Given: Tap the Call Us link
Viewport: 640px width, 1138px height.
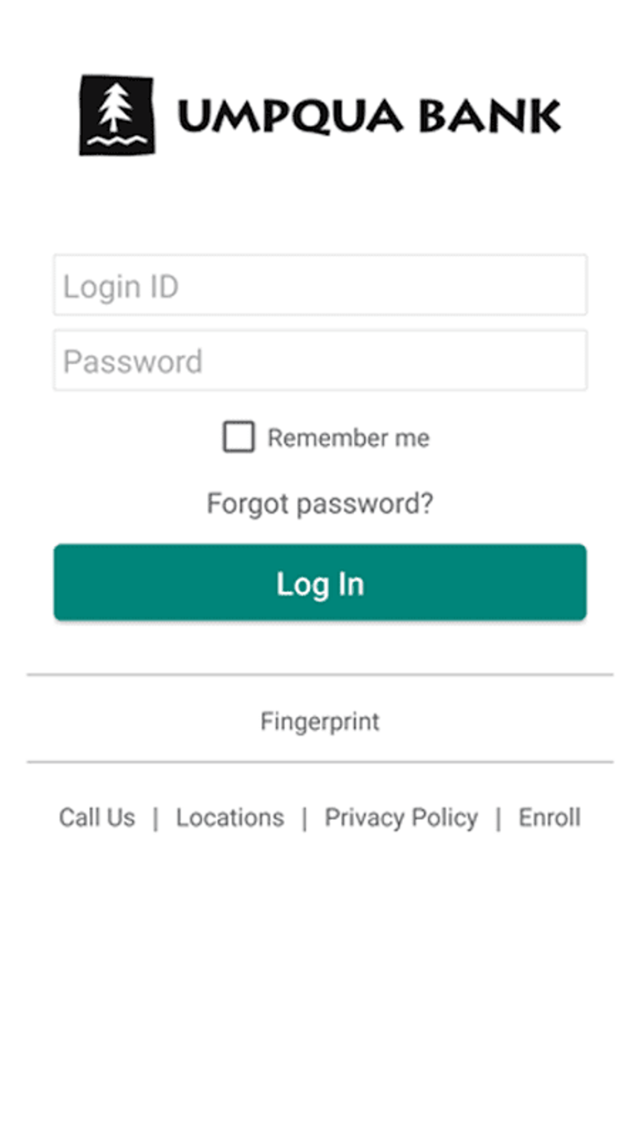Looking at the screenshot, I should point(97,817).
